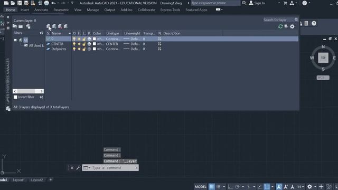Collapse All filter tree node
The width and height of the screenshot is (338, 190).
coord(15,40)
